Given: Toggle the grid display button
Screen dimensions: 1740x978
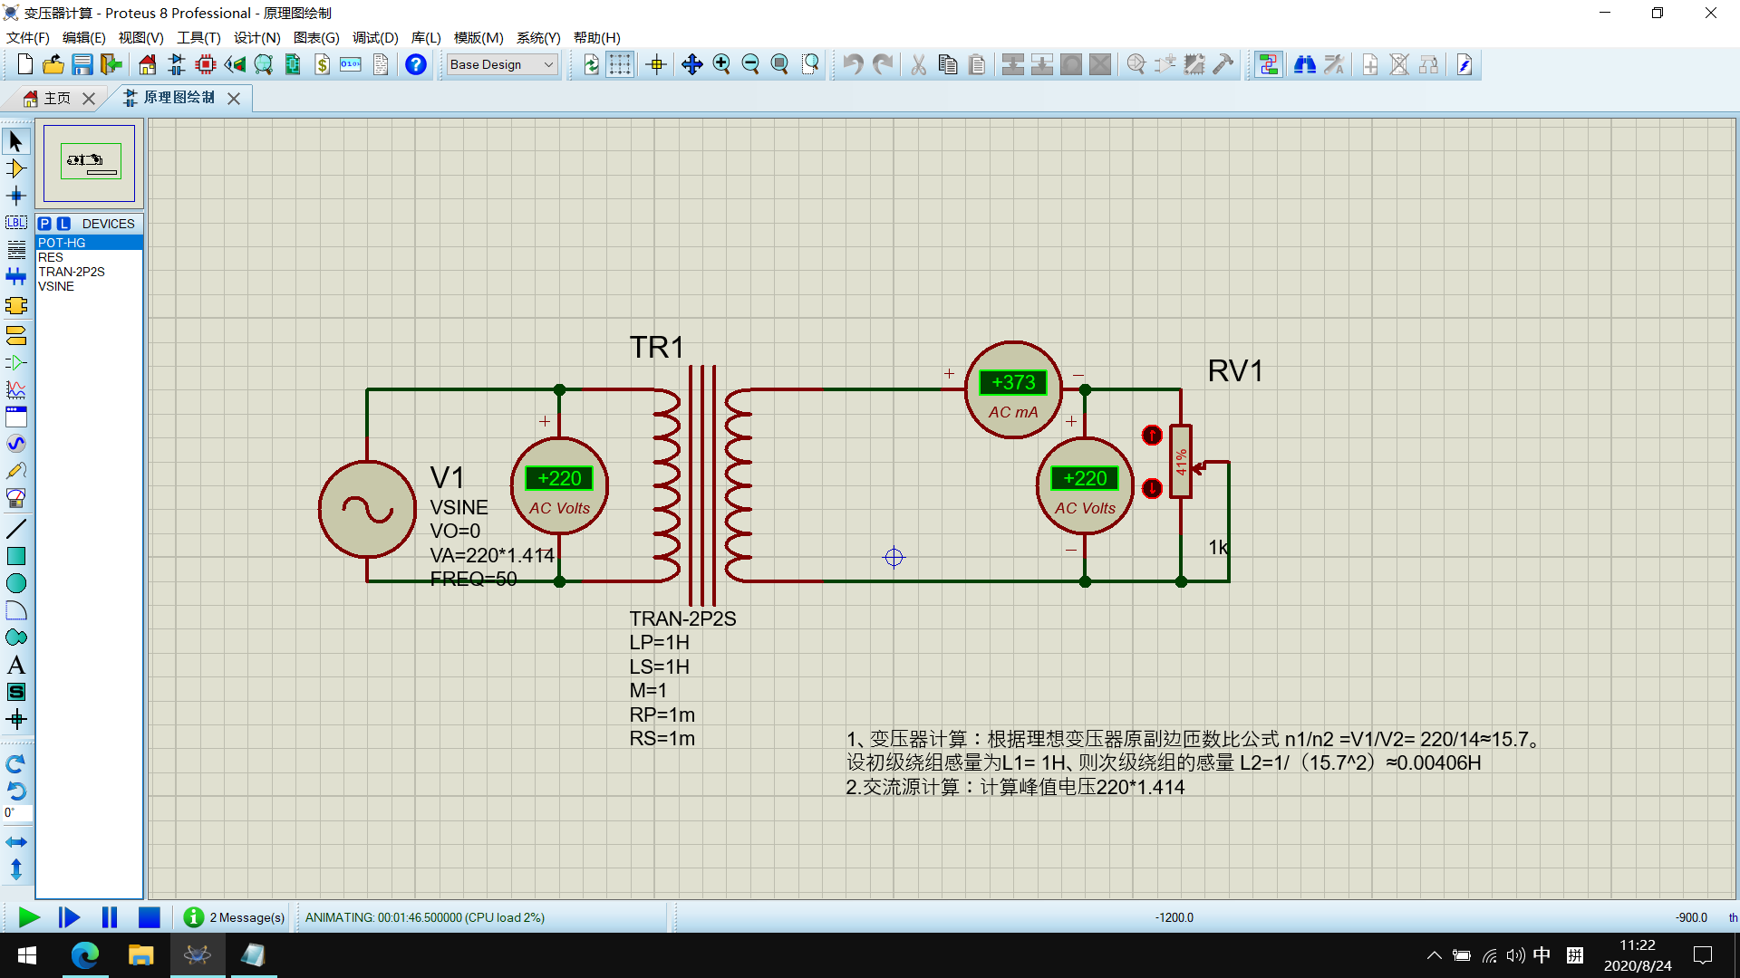Looking at the screenshot, I should [x=620, y=64].
